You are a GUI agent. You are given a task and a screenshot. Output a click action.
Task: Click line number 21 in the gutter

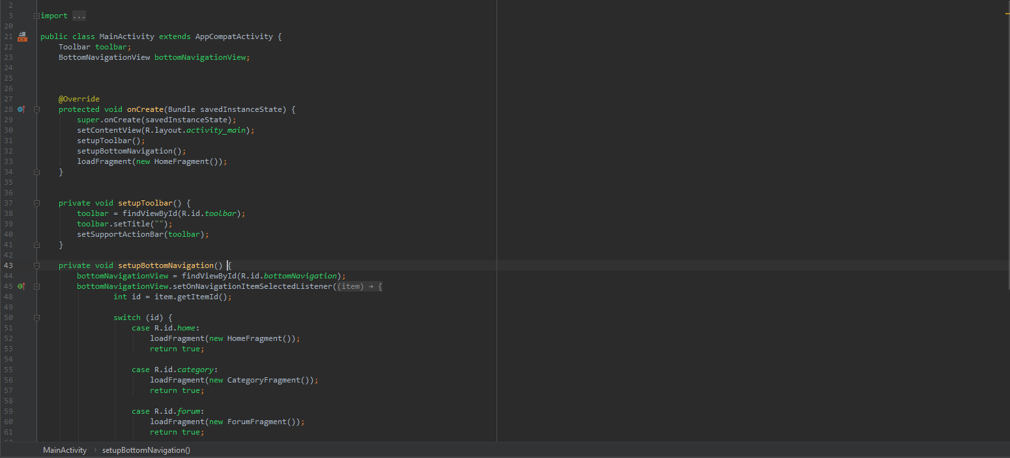8,36
